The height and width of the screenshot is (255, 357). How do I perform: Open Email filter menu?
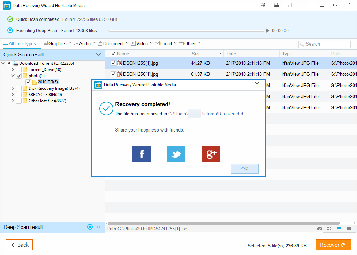166,43
